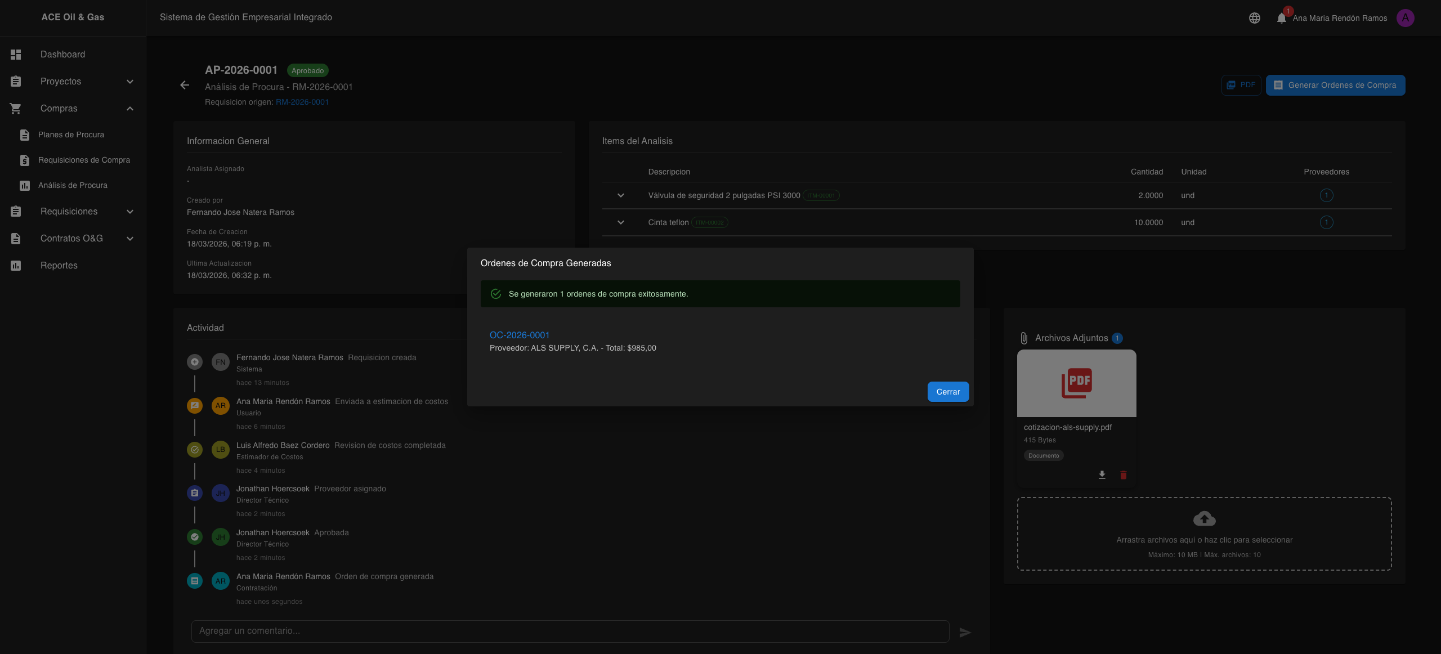
Task: Go to Planes de Procura
Action: click(71, 135)
